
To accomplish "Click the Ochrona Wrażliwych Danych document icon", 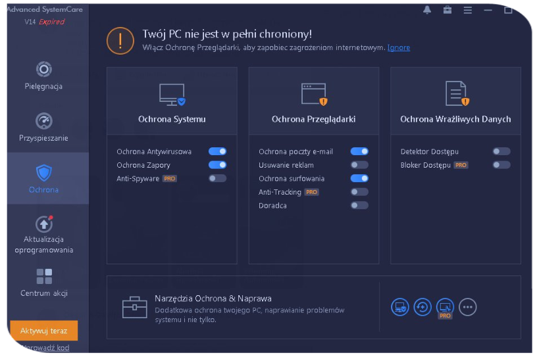I will tap(457, 93).
